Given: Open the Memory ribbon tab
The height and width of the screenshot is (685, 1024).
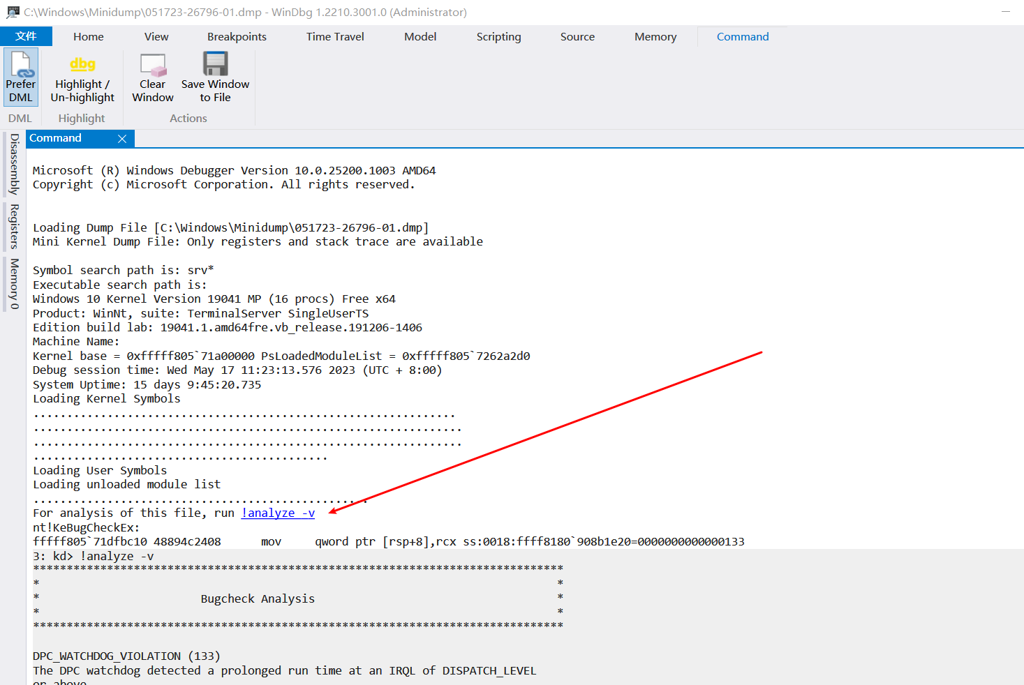Looking at the screenshot, I should pyautogui.click(x=655, y=37).
